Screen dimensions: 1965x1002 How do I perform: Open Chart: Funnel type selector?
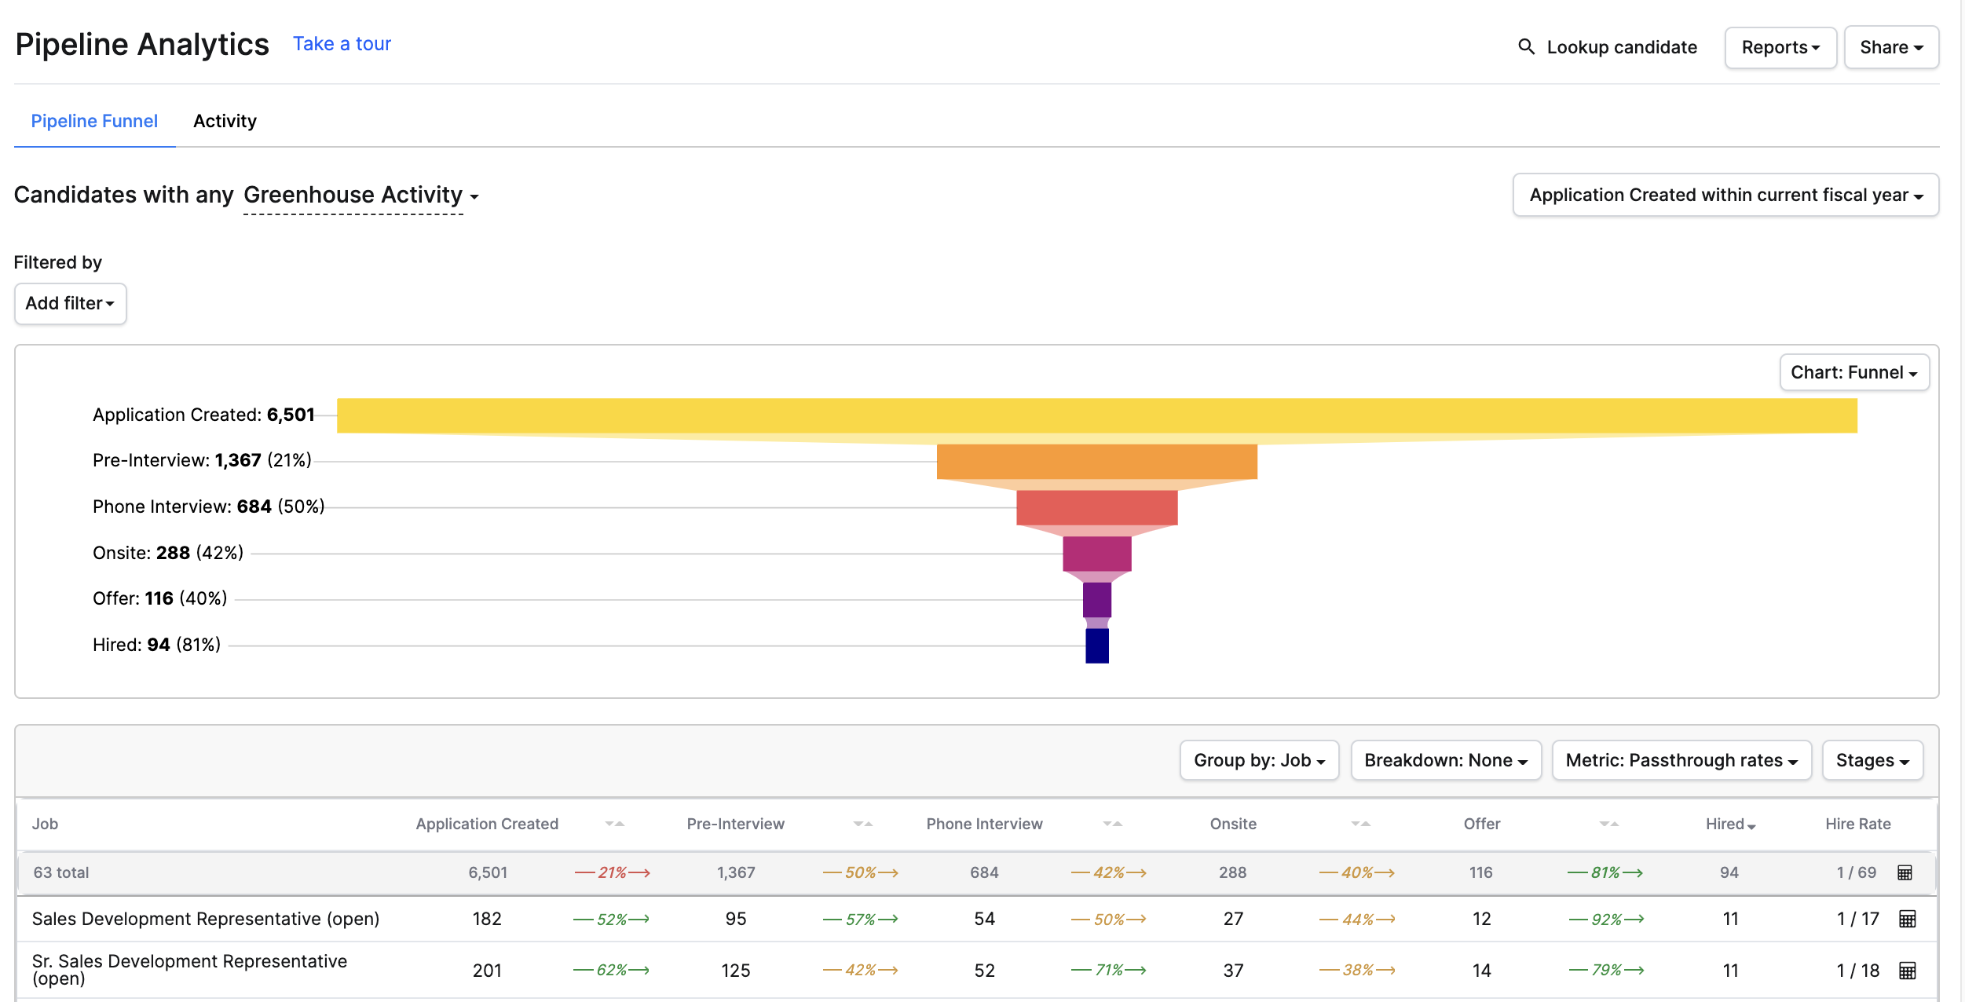pyautogui.click(x=1853, y=372)
